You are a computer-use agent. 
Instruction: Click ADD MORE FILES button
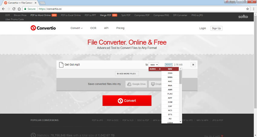coord(127,74)
